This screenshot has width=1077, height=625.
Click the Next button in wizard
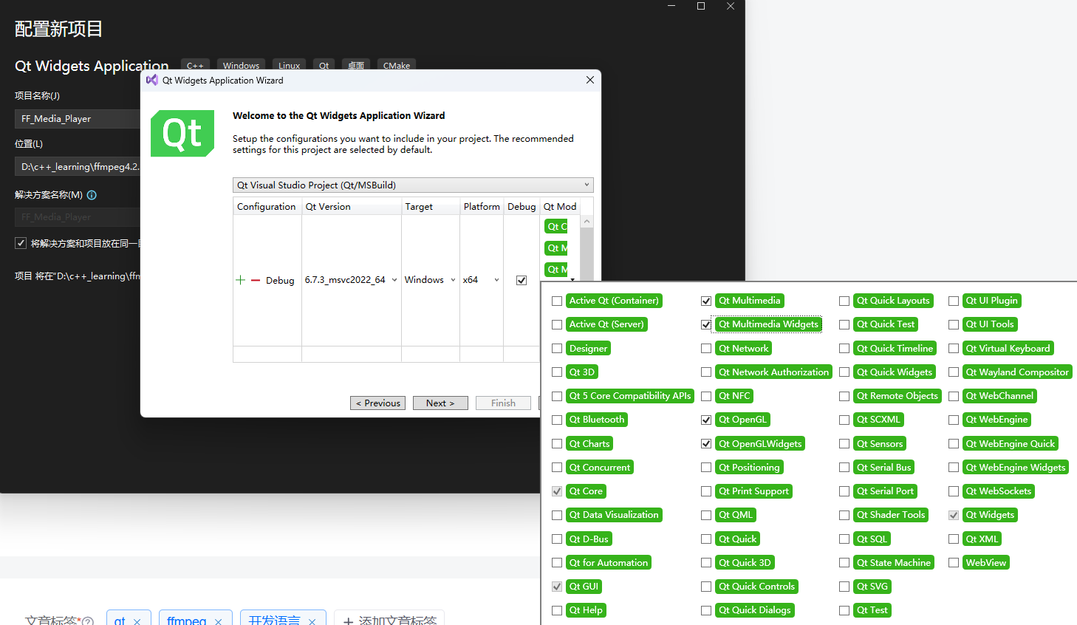[x=440, y=403]
